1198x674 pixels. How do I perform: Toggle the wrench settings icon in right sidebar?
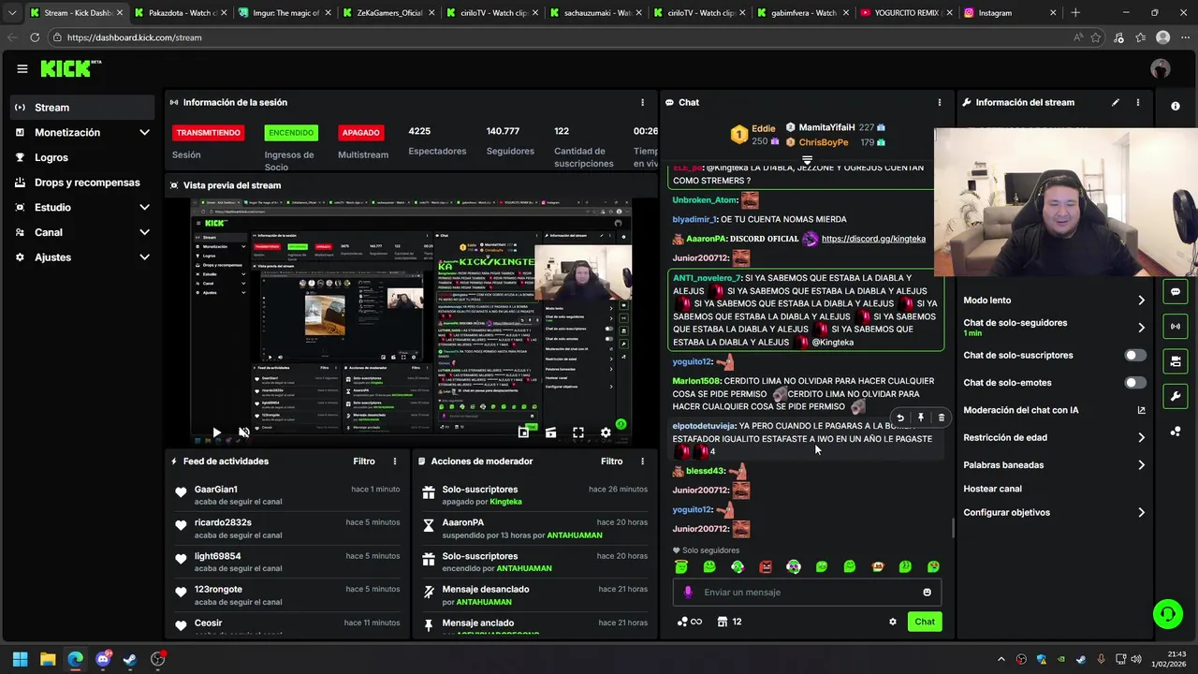1176,396
